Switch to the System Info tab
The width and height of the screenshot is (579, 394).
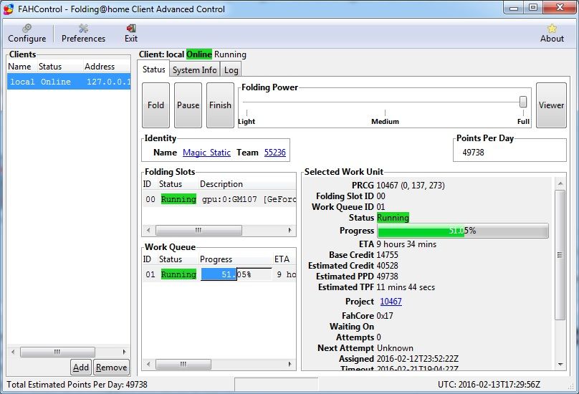coord(195,69)
